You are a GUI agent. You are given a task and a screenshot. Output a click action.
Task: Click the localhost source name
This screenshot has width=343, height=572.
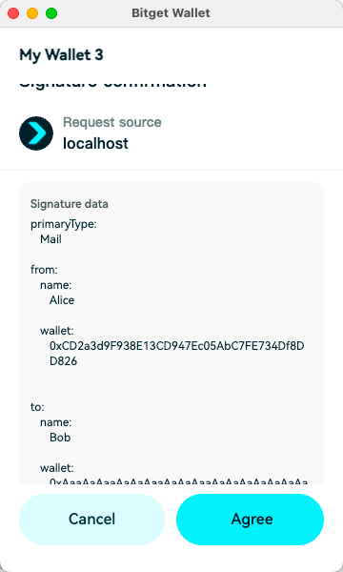pyautogui.click(x=96, y=143)
